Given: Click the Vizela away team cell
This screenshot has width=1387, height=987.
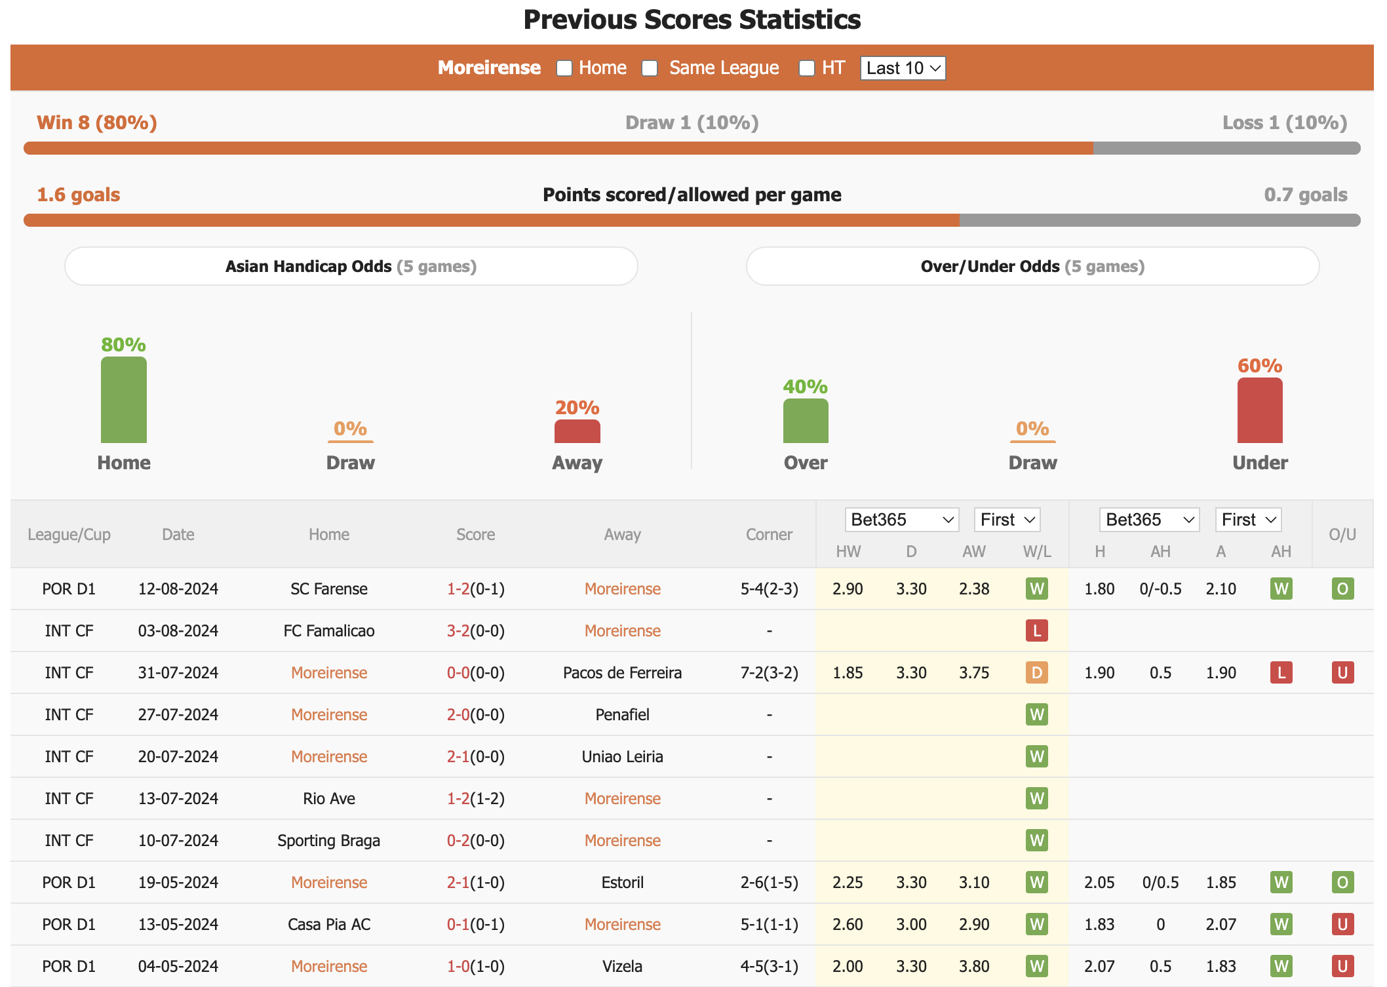Looking at the screenshot, I should click(623, 966).
